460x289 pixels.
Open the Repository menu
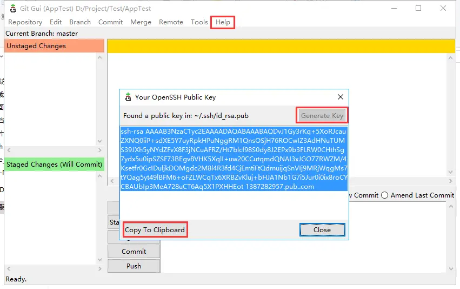pos(25,22)
